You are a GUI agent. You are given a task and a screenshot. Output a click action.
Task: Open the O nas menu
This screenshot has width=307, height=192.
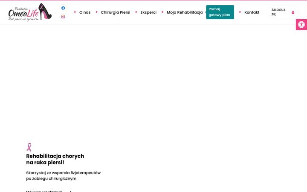pyautogui.click(x=85, y=12)
